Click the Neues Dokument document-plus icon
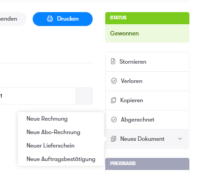This screenshot has height=174, width=197. [113, 139]
